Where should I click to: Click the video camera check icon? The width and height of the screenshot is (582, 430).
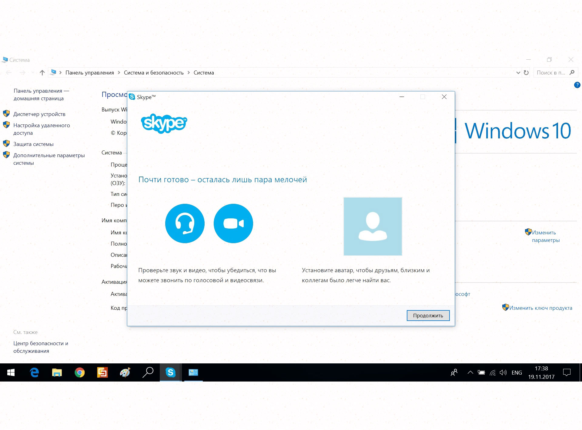coord(233,223)
